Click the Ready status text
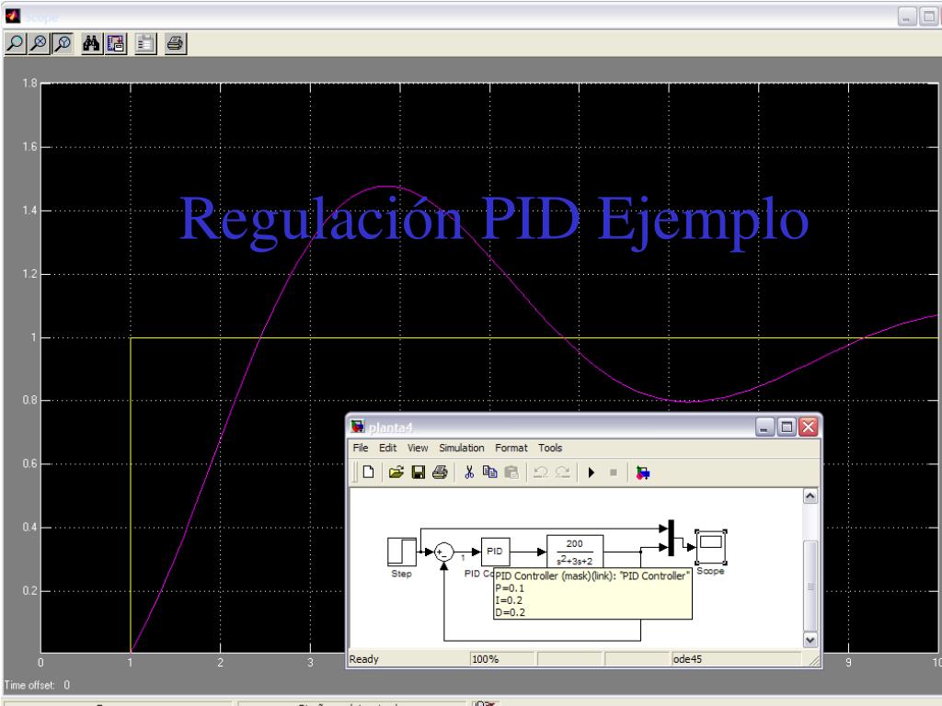 (364, 659)
